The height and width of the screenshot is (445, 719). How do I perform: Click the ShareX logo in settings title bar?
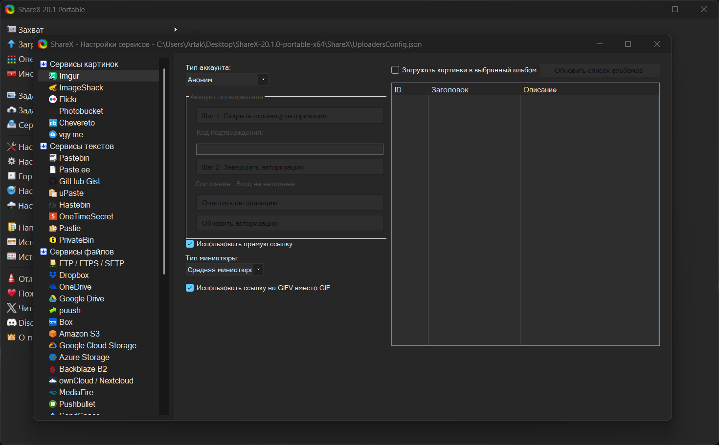point(43,44)
